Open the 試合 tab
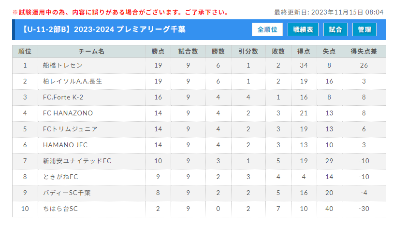 (x=335, y=29)
